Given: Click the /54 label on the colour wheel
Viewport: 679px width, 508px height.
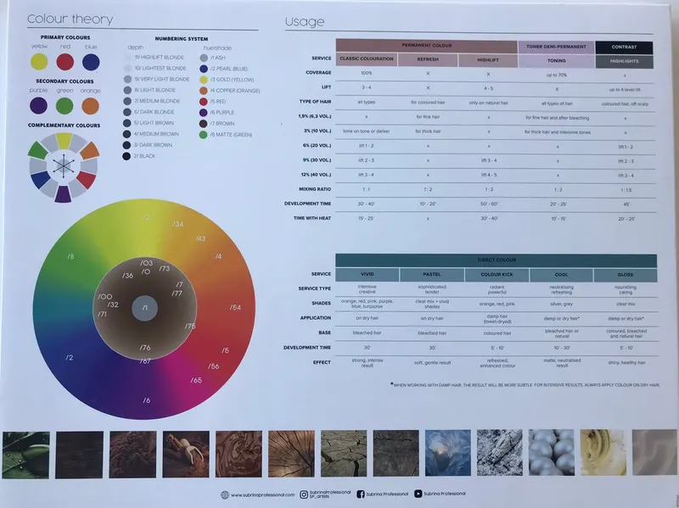Looking at the screenshot, I should [235, 307].
